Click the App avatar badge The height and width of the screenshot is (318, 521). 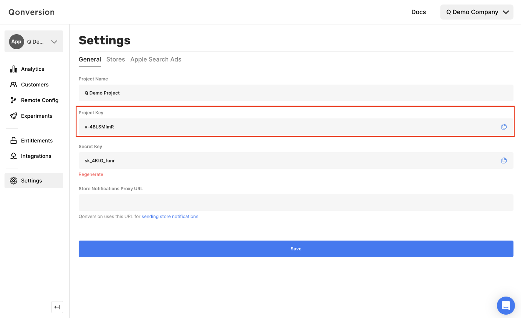pos(16,42)
